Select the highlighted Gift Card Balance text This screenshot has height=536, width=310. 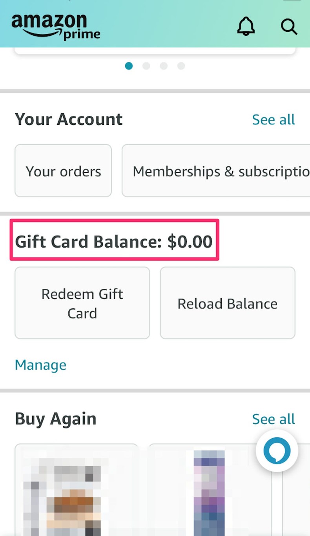(x=114, y=241)
